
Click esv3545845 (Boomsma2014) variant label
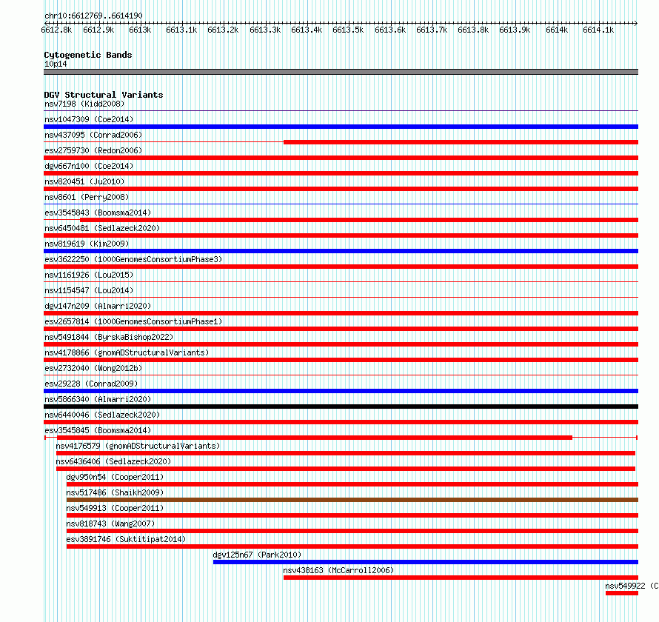[98, 430]
